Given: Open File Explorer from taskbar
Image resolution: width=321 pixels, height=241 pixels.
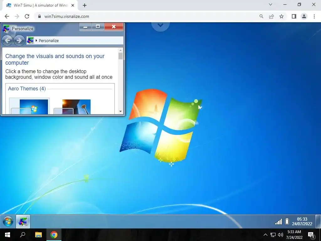Looking at the screenshot, I should pos(38,235).
